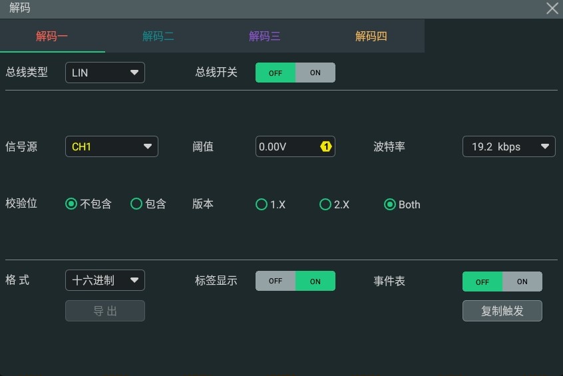The image size is (563, 376).
Task: Open the 信号源 CH1 dropdown
Action: (x=112, y=146)
